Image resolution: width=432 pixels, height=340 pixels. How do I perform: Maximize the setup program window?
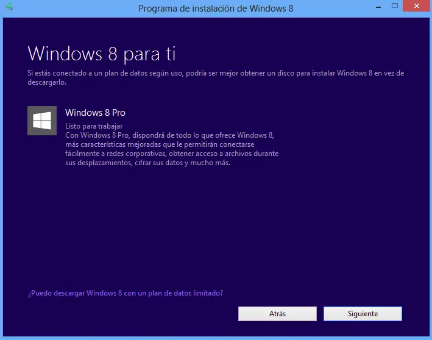tap(395, 5)
